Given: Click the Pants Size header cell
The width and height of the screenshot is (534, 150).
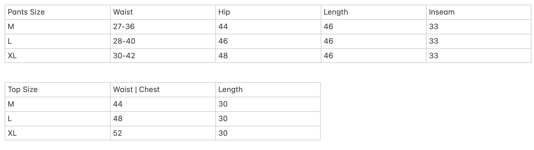Looking at the screenshot, I should point(26,12).
